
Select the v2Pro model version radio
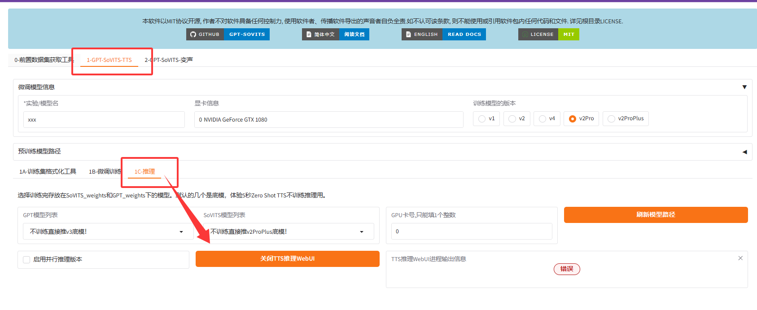click(x=573, y=119)
